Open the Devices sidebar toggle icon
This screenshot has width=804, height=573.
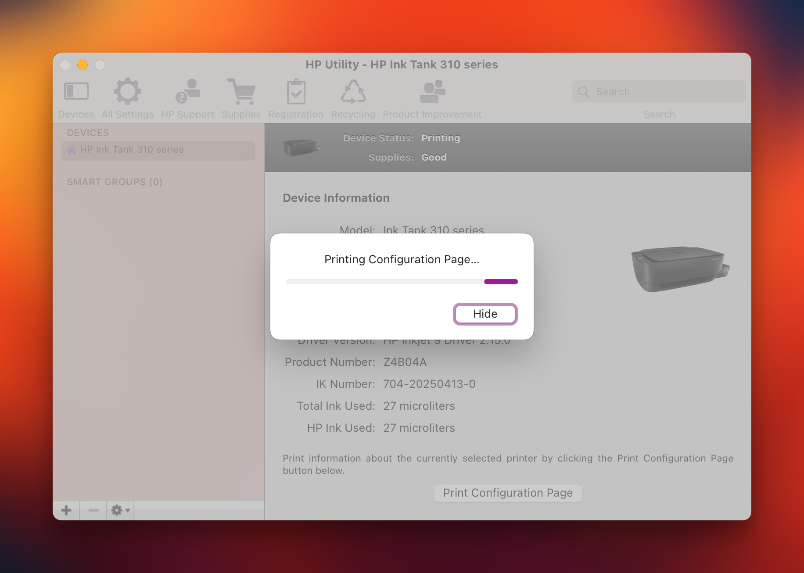pyautogui.click(x=76, y=91)
